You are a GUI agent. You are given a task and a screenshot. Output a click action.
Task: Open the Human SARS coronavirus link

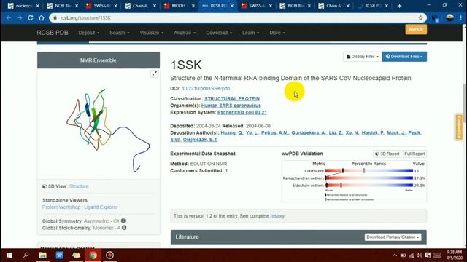click(231, 105)
